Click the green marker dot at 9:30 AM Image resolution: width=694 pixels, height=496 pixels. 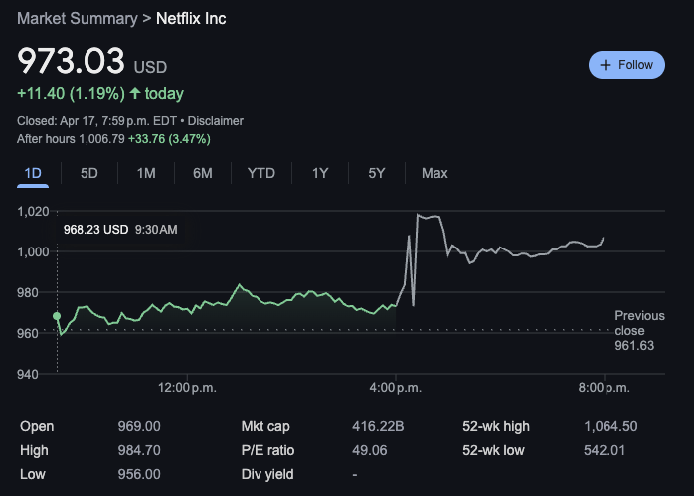pos(57,316)
